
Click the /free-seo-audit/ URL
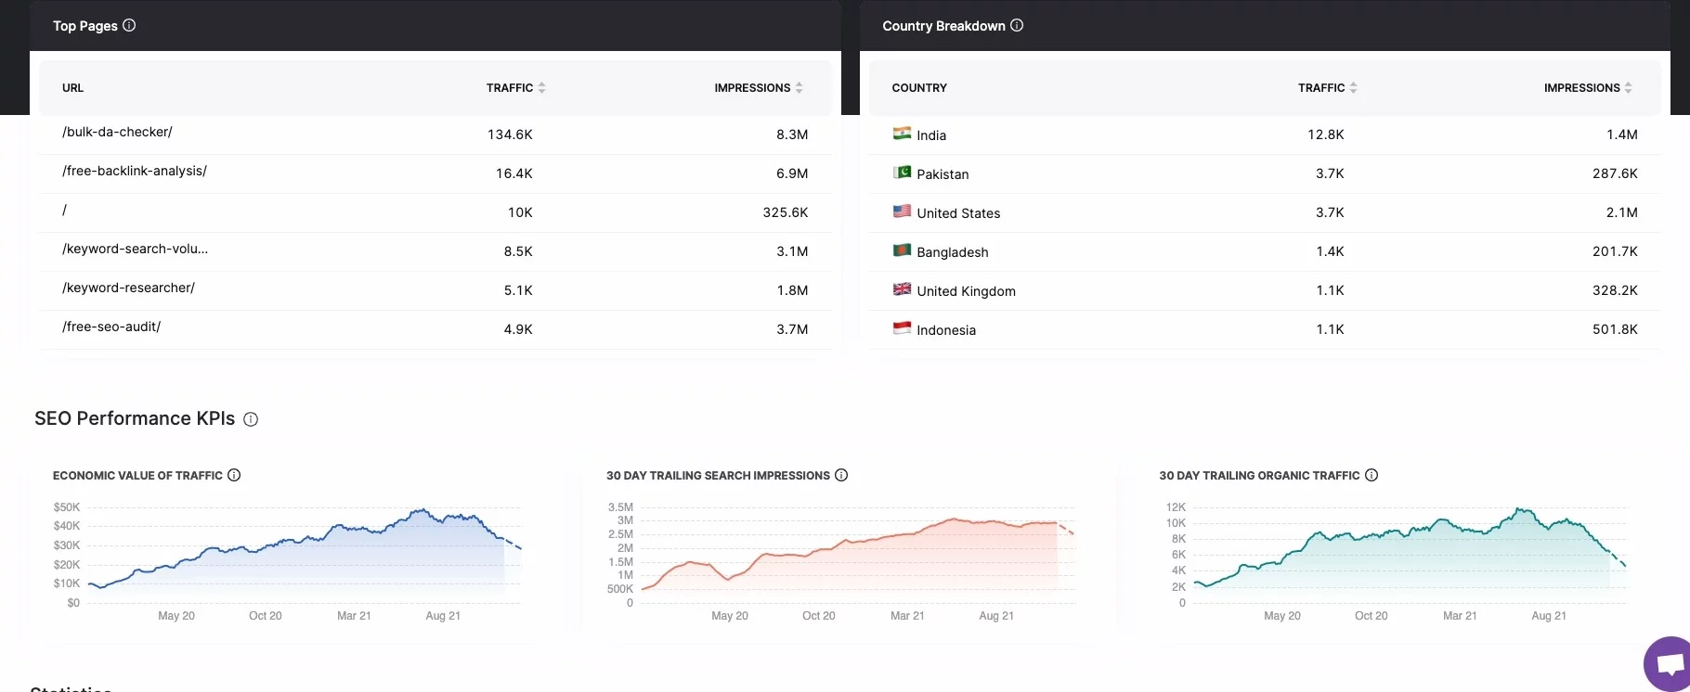(x=111, y=327)
